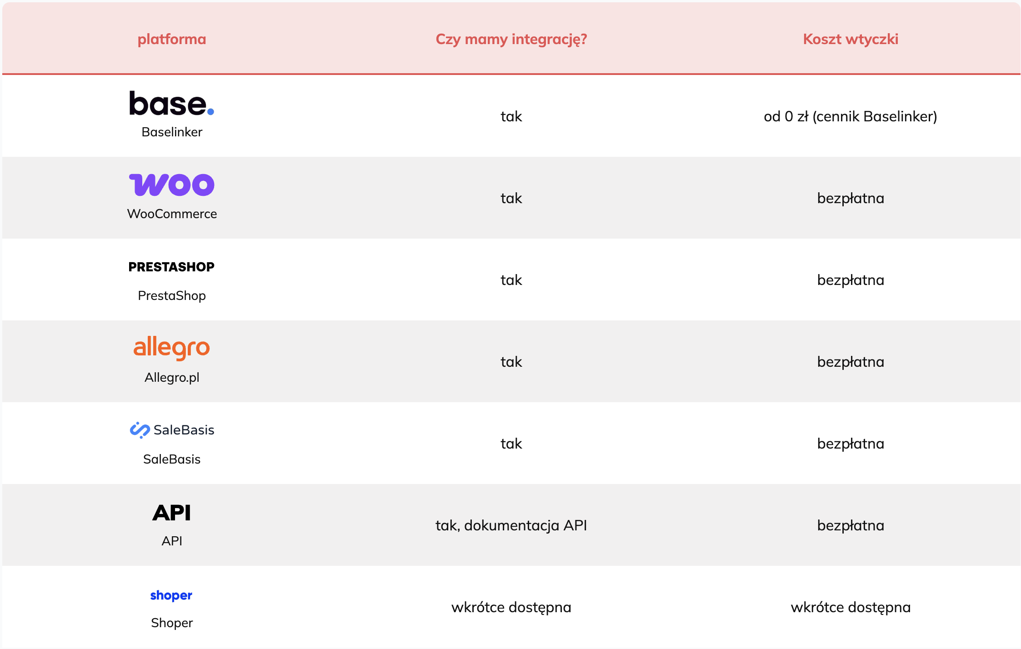Click the black PRESTASHOP logo
This screenshot has width=1021, height=649.
(x=171, y=267)
